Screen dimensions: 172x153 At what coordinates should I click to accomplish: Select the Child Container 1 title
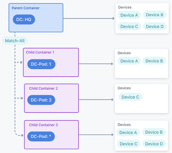tap(40, 52)
